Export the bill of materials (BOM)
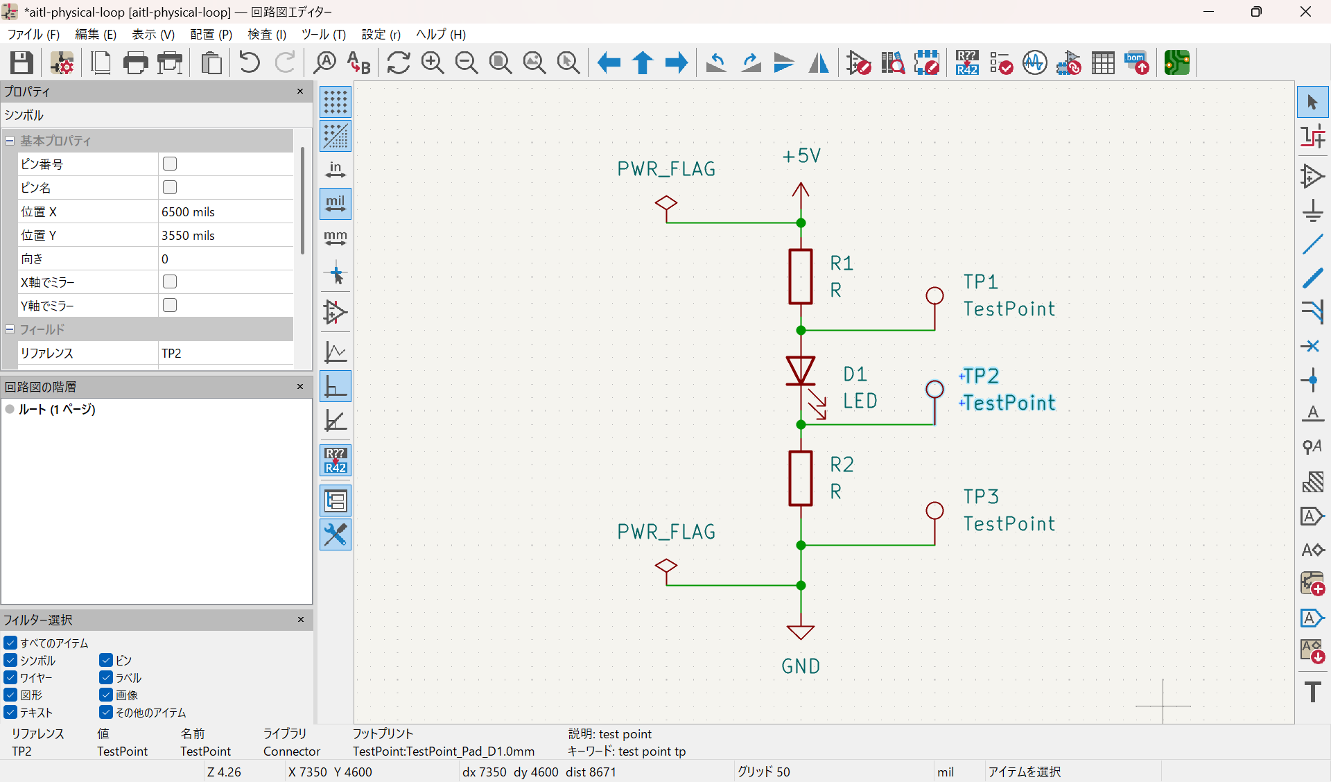This screenshot has height=782, width=1331. coord(1137,63)
